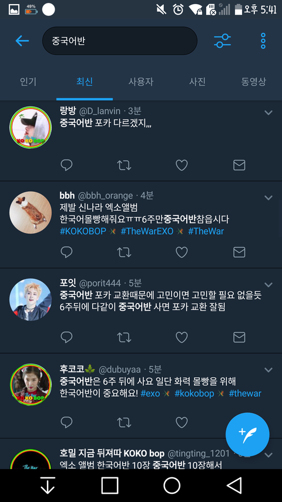Expand options chevron on @bbh_orange tweet
Viewport: 282px width, 502px height.
(x=268, y=198)
